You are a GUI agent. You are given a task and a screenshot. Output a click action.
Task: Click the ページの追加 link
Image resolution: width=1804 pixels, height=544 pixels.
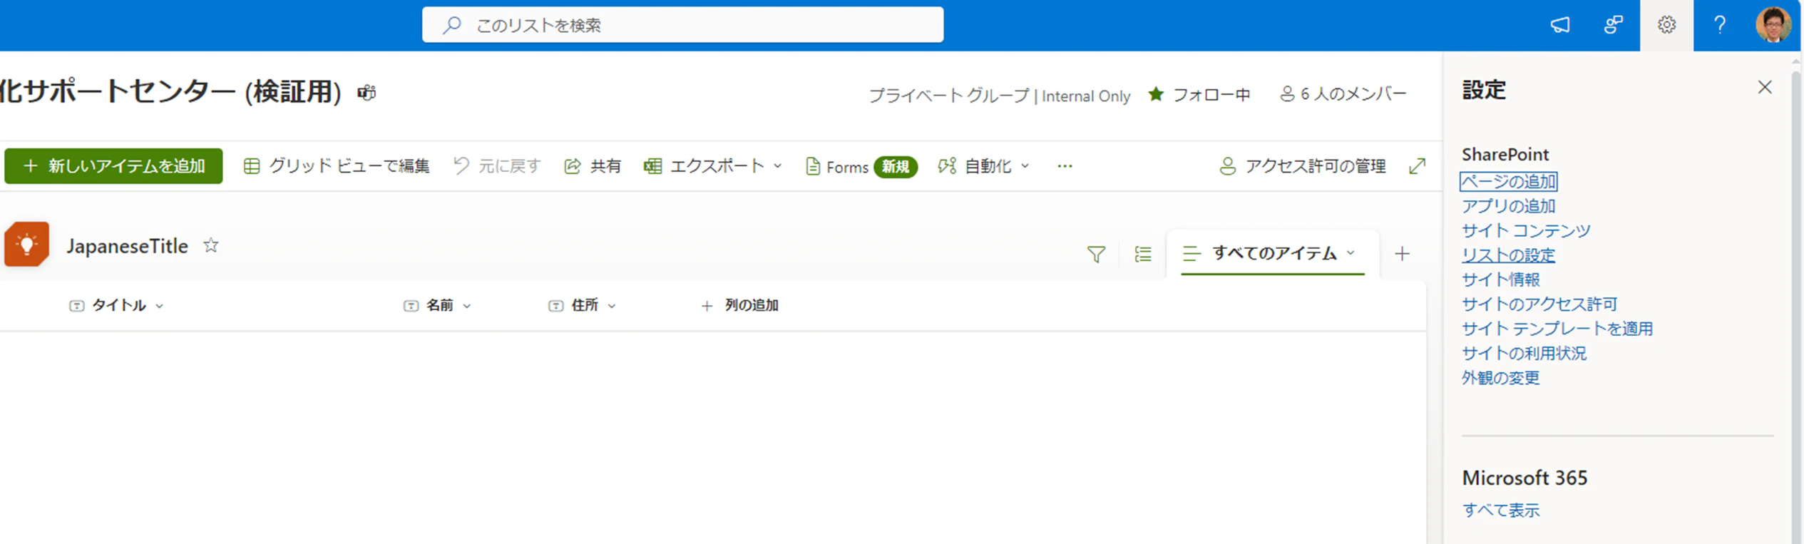point(1508,182)
